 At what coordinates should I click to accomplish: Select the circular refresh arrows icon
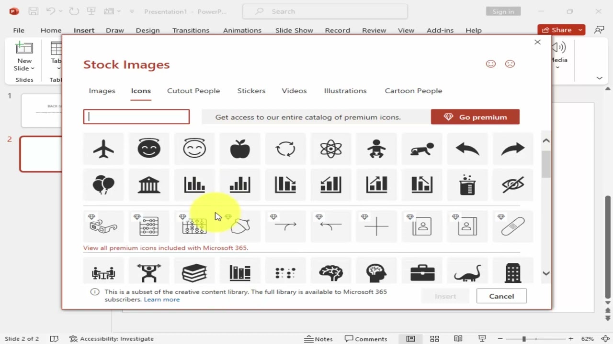285,149
